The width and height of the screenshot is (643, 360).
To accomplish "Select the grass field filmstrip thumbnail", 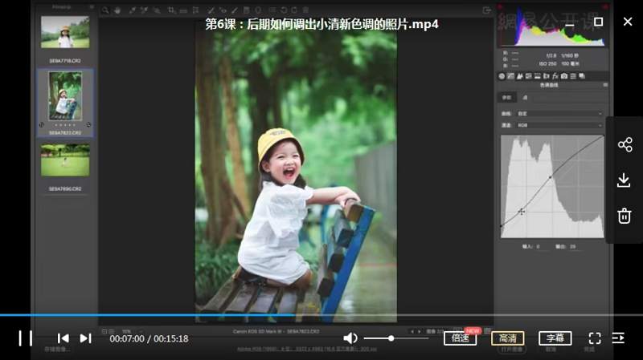I will 64,160.
